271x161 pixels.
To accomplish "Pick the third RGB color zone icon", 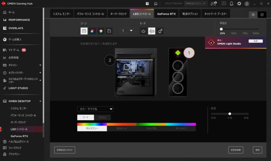I will point(101,31).
